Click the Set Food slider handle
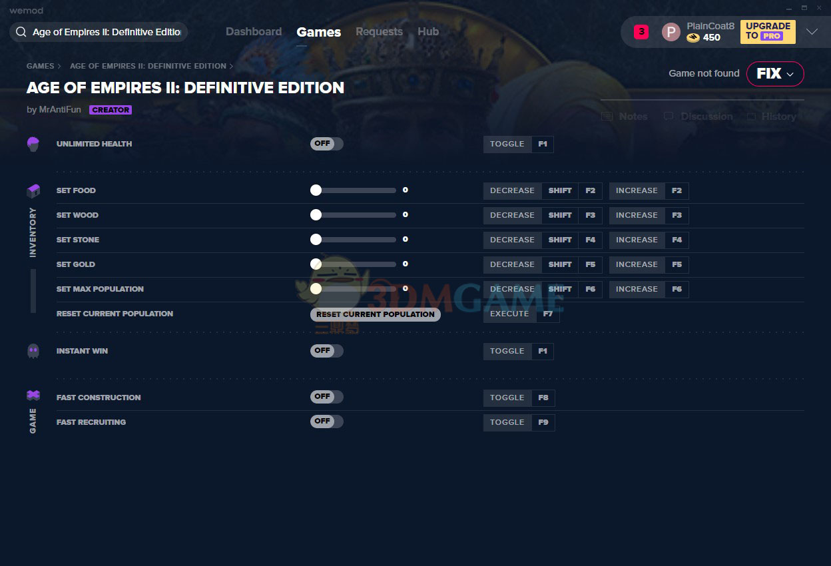 pyautogui.click(x=316, y=190)
